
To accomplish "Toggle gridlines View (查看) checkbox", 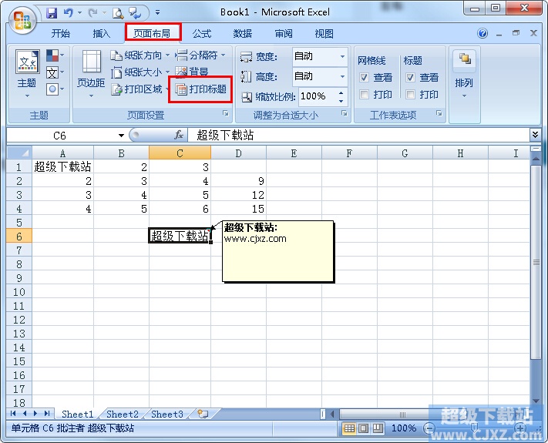I will coord(364,77).
